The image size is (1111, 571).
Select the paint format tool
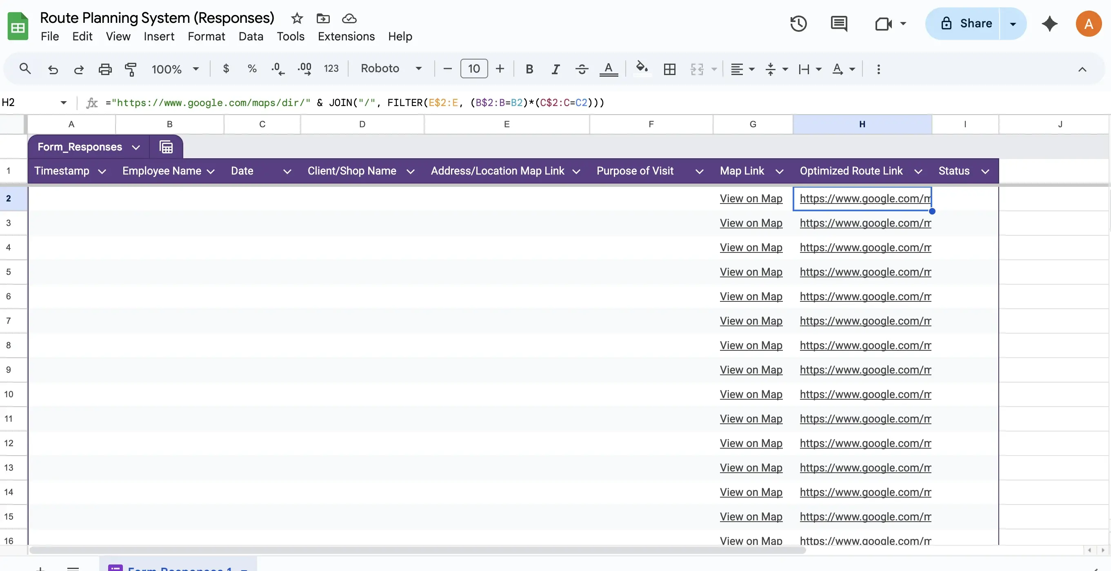tap(131, 69)
